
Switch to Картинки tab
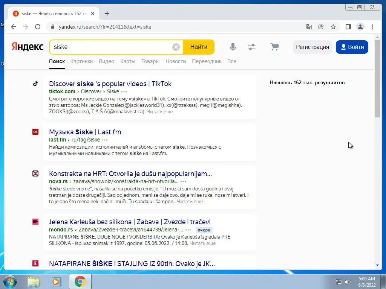point(81,61)
